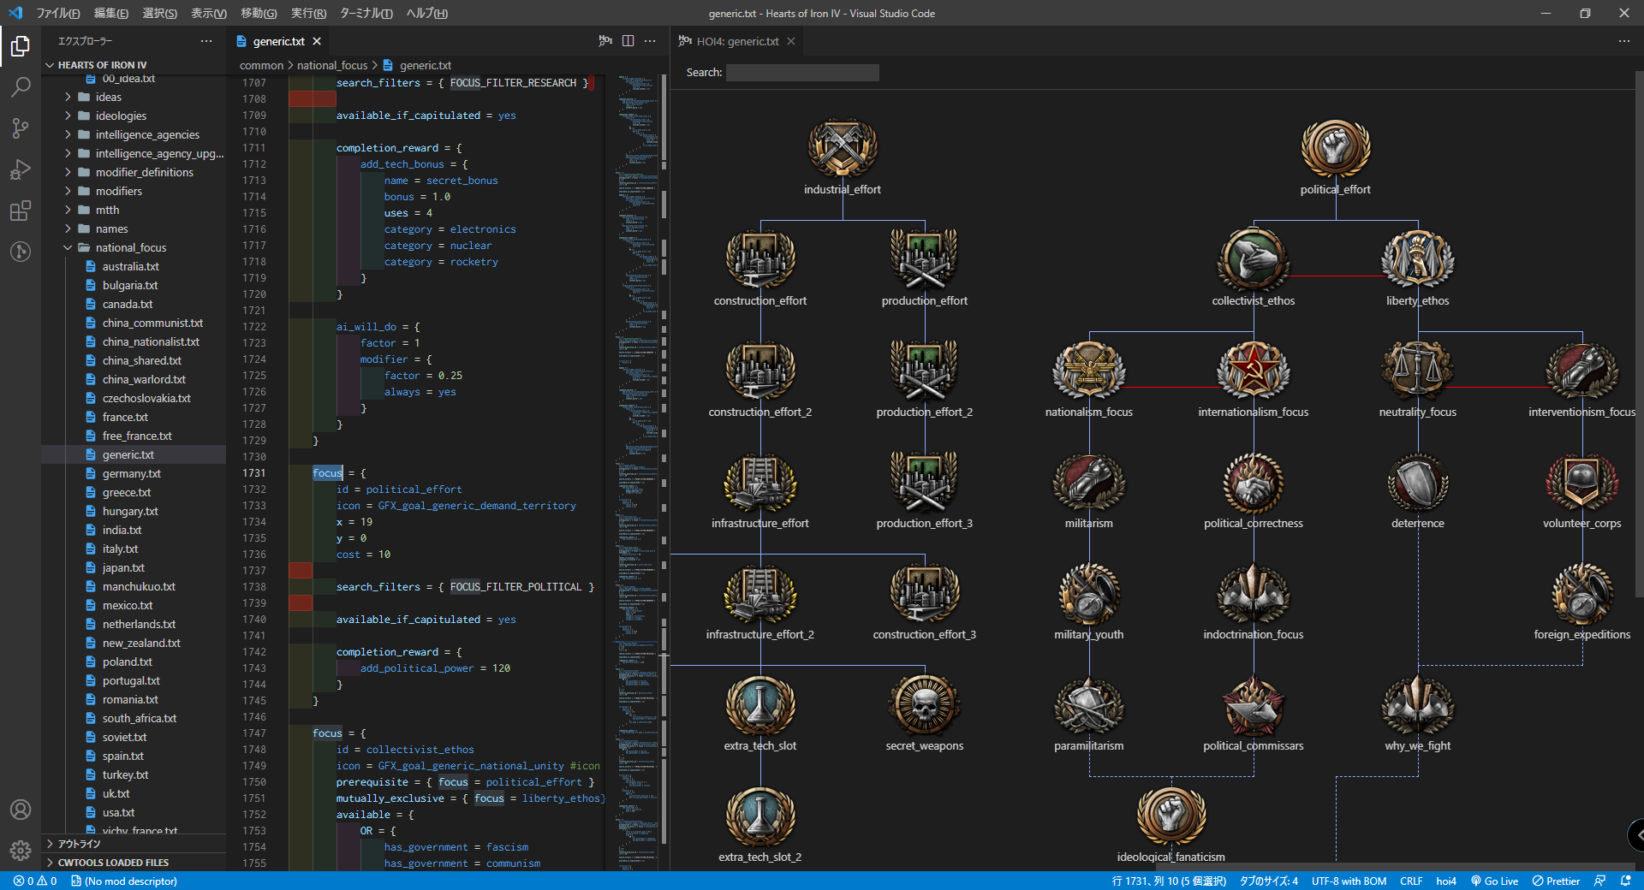Viewport: 1644px width, 890px height.
Task: Select the nationalism_focus eagle icon
Action: 1089,371
